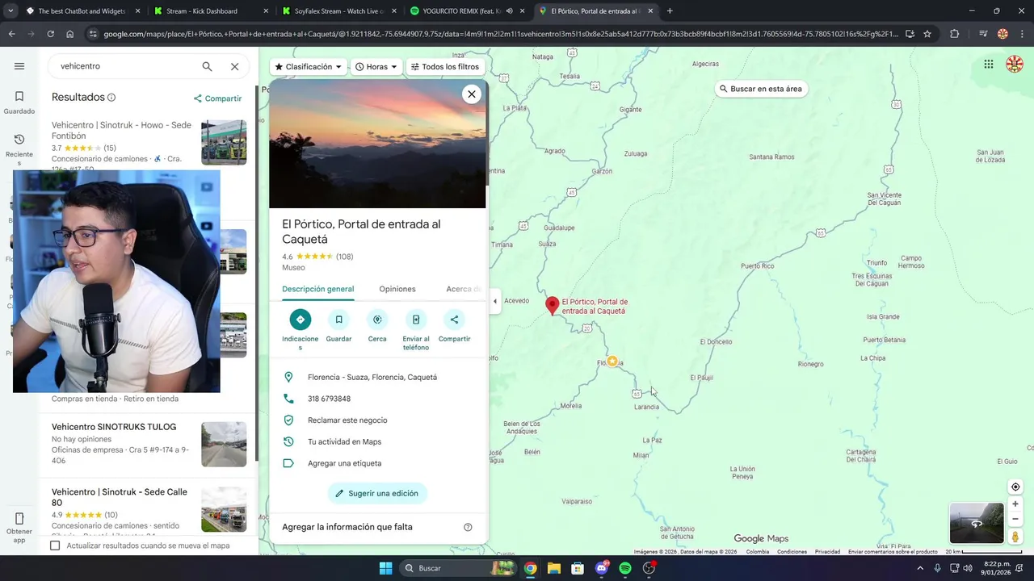The image size is (1034, 581).
Task: Click the Google account avatar
Action: click(1015, 65)
